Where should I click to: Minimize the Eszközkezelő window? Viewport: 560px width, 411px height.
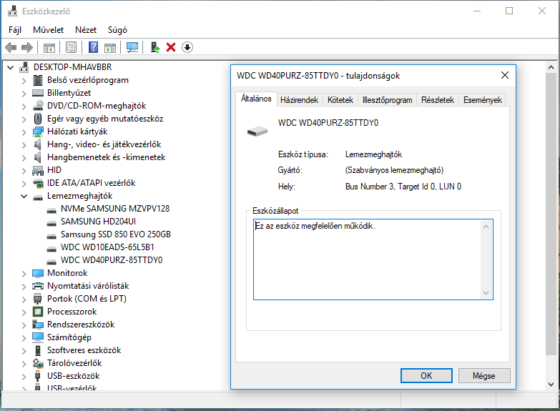pyautogui.click(x=477, y=11)
